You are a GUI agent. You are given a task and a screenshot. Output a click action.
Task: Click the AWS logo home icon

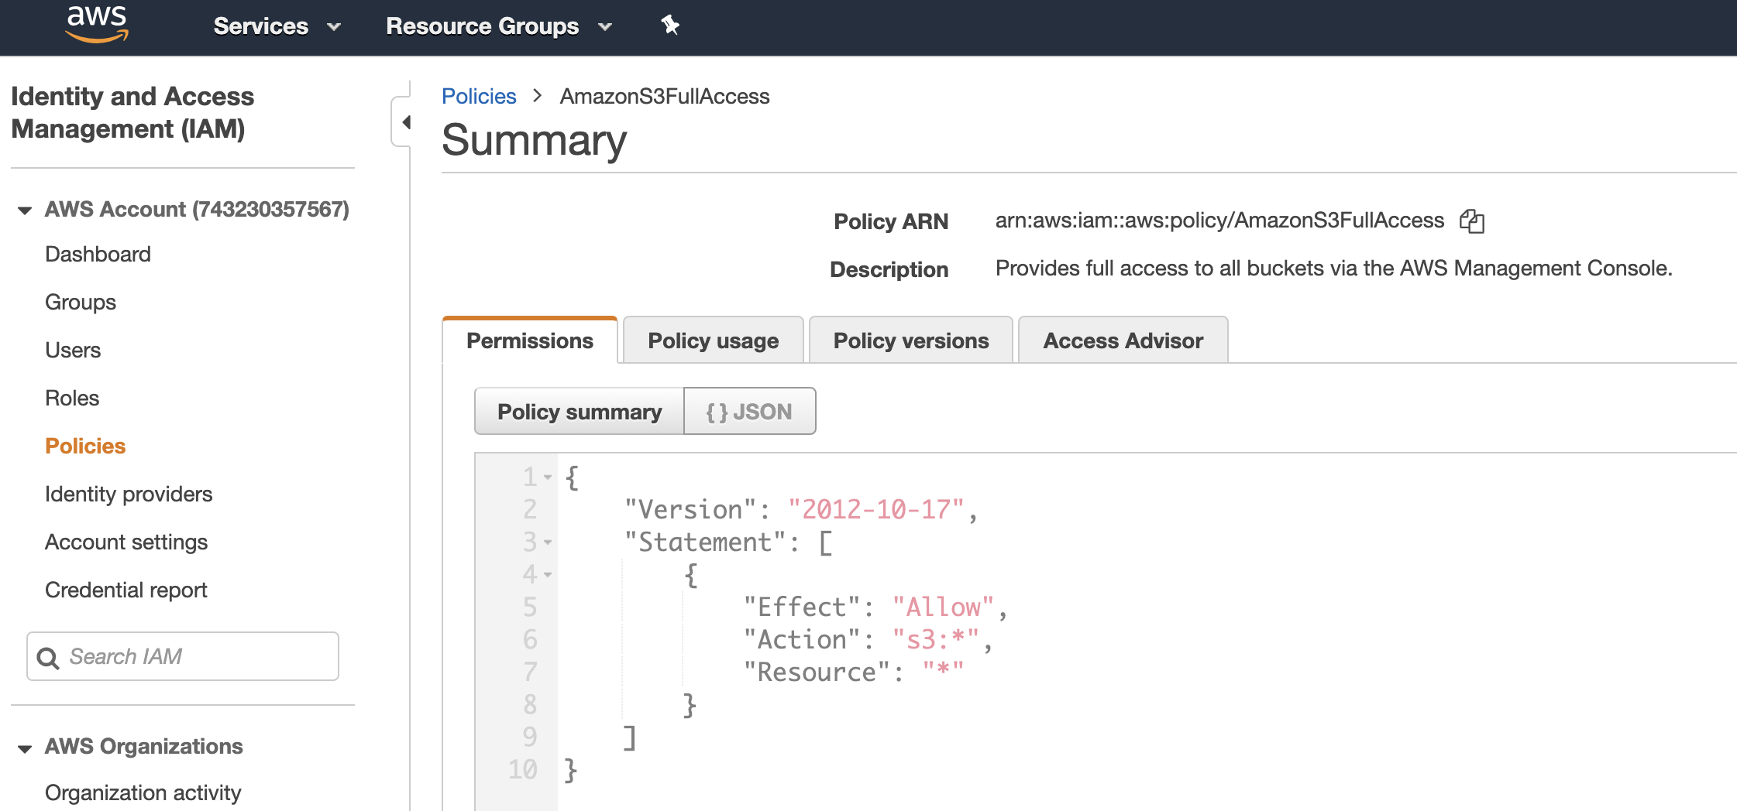(97, 25)
